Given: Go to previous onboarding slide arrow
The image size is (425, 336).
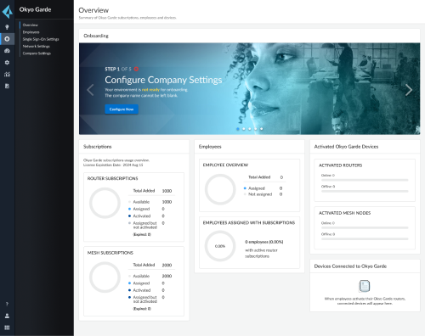Looking at the screenshot, I should pos(90,90).
